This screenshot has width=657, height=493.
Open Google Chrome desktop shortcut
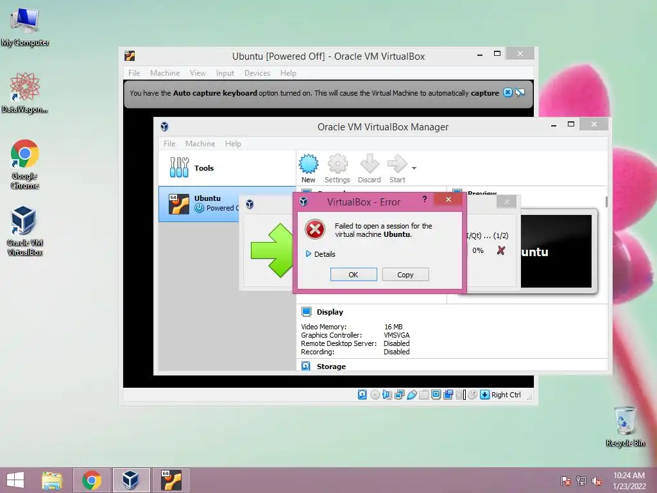pos(24,164)
